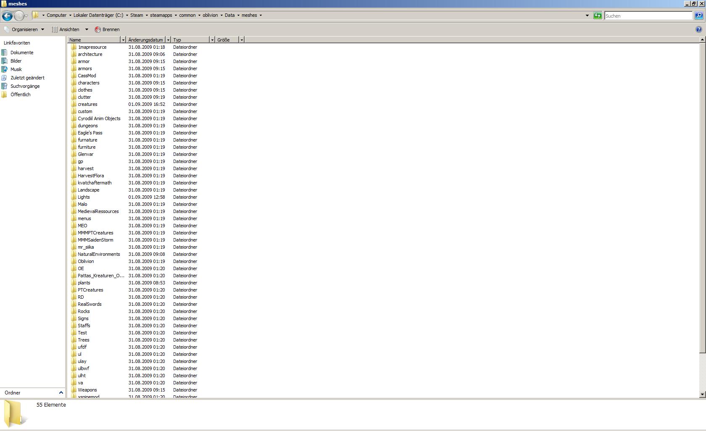Sort by Änderungsdatum column header
This screenshot has width=706, height=431.
click(145, 40)
